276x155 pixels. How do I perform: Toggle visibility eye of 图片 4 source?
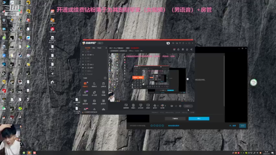click(83, 55)
